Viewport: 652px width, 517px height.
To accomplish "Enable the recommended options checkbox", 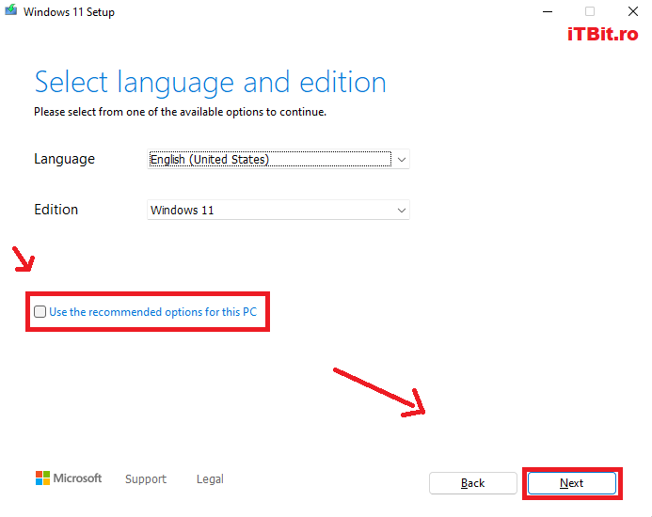I will click(40, 312).
